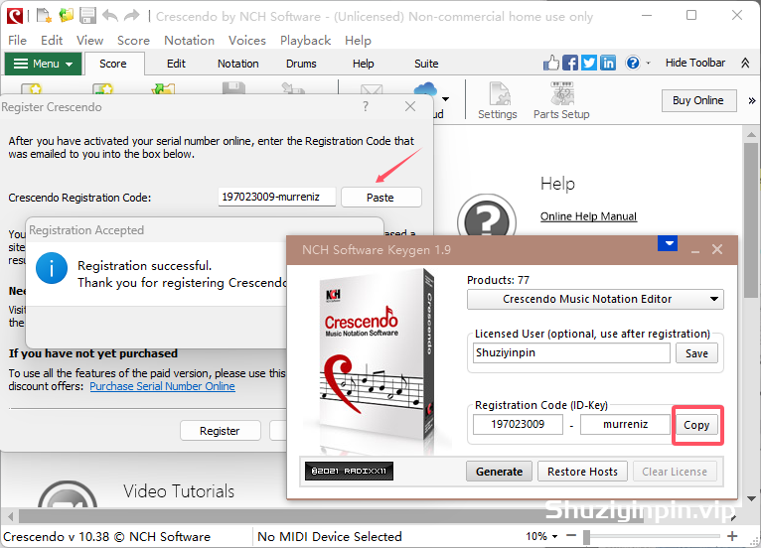Open the Crescendo Music Notation Editor product dropdown
Image resolution: width=761 pixels, height=548 pixels.
(x=595, y=299)
